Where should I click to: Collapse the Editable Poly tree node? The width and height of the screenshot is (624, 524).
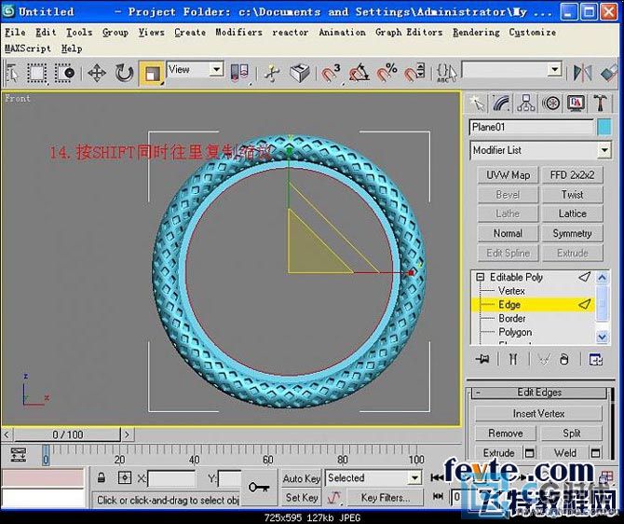(x=481, y=277)
